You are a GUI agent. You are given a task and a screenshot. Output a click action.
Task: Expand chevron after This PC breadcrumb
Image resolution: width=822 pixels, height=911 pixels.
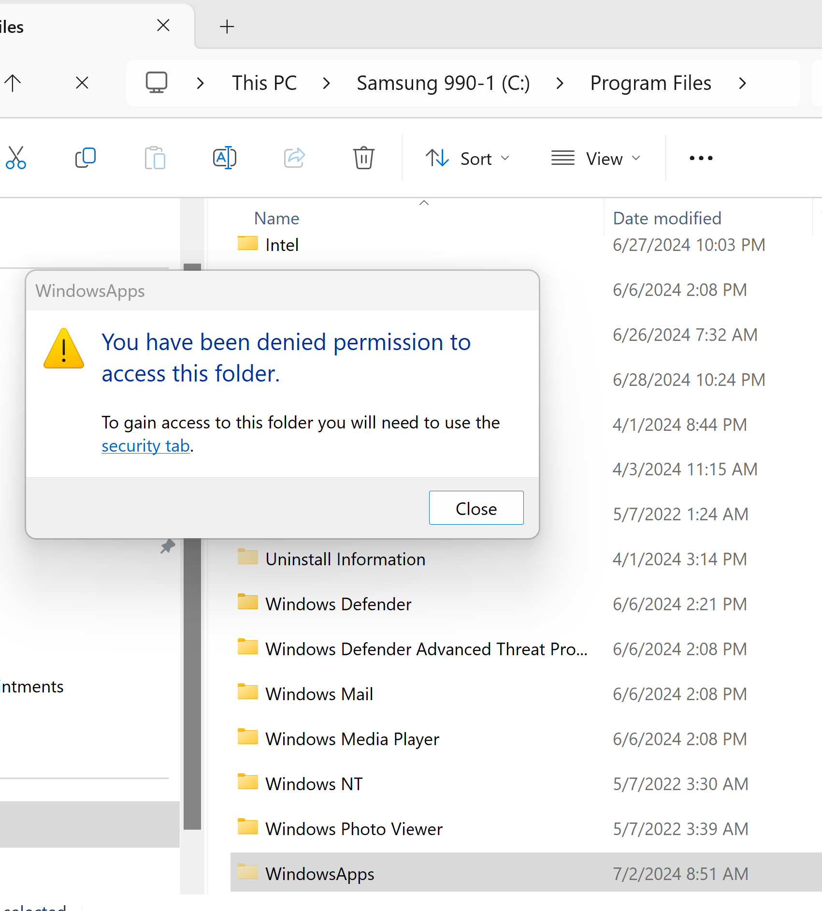pyautogui.click(x=327, y=83)
